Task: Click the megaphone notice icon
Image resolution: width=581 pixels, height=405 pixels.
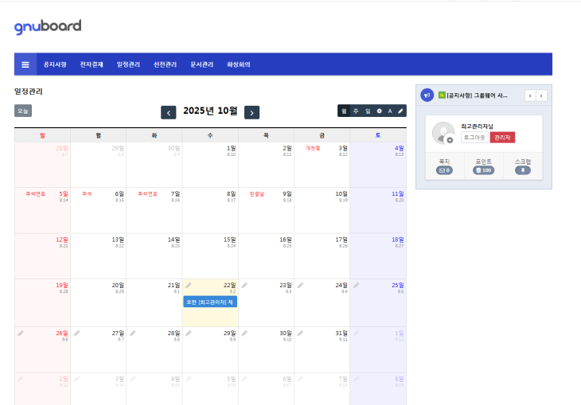Action: [427, 95]
